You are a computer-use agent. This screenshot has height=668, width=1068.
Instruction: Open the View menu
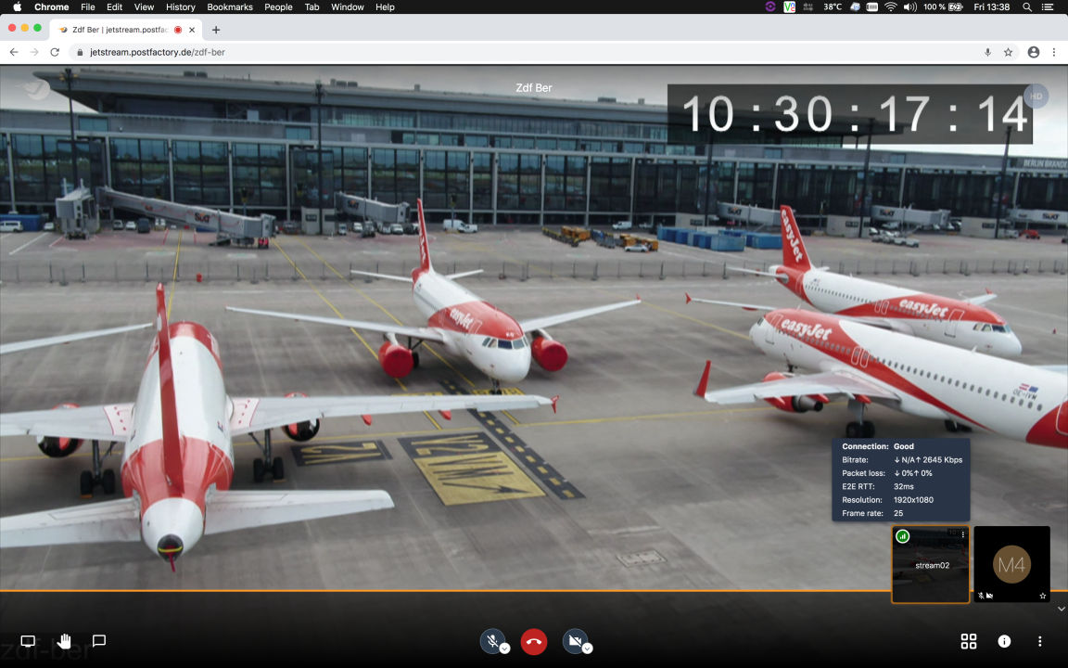click(144, 6)
